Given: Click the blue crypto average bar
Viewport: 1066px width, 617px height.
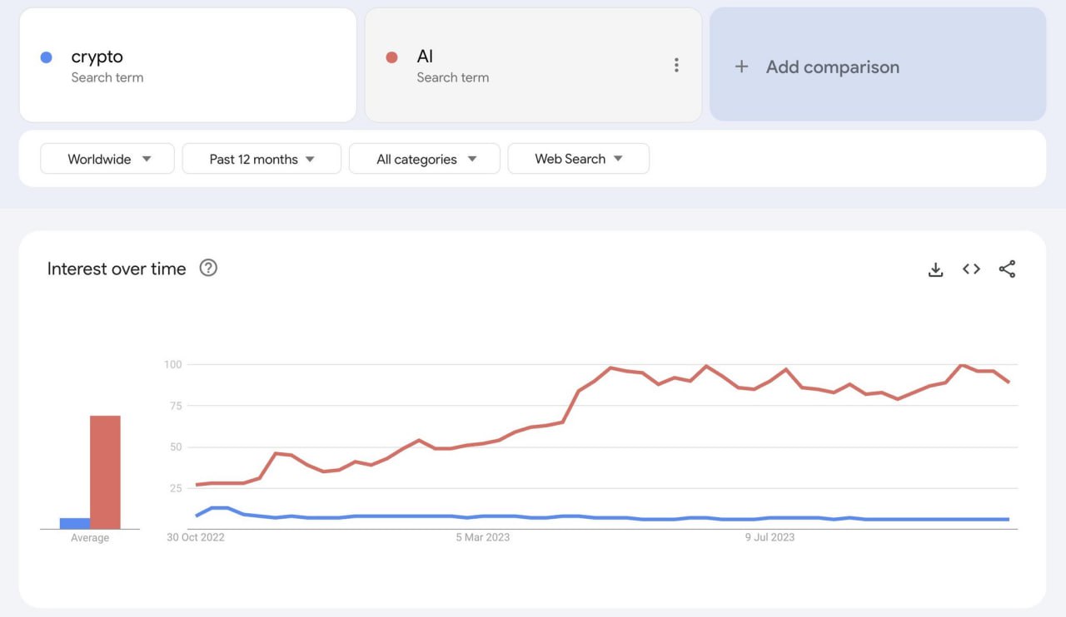Looking at the screenshot, I should [x=75, y=523].
